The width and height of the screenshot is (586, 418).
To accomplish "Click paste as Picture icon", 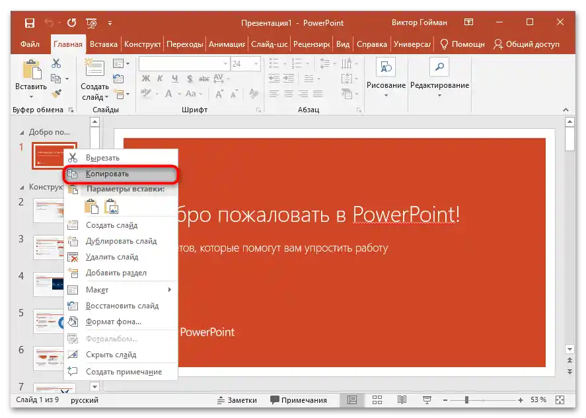I will (x=111, y=206).
